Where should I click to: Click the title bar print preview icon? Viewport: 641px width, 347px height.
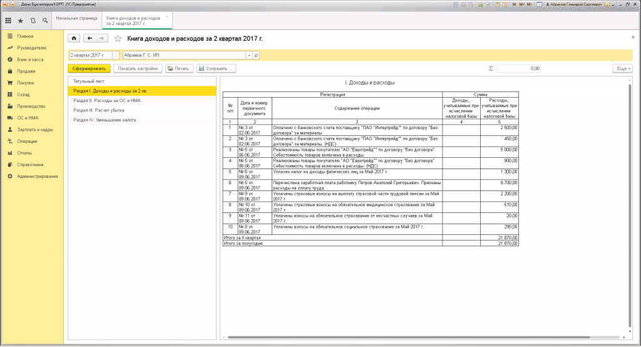click(471, 4)
